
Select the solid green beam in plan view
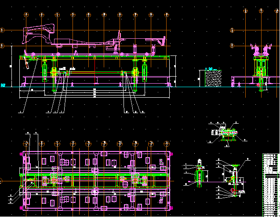(x=95, y=175)
